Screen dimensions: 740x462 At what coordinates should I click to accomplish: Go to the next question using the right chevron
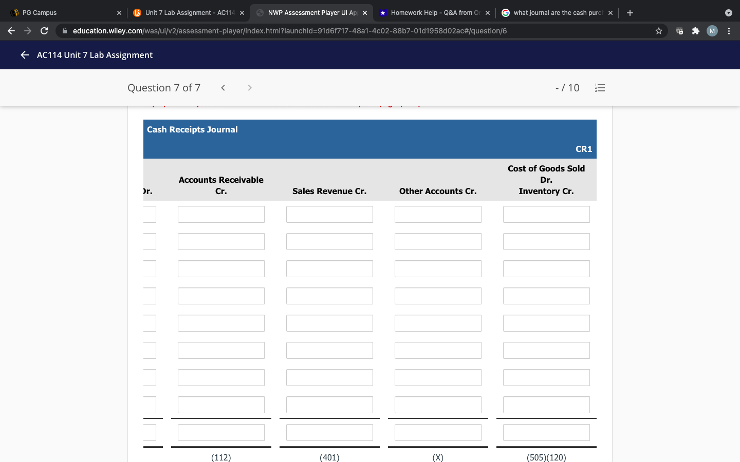249,87
